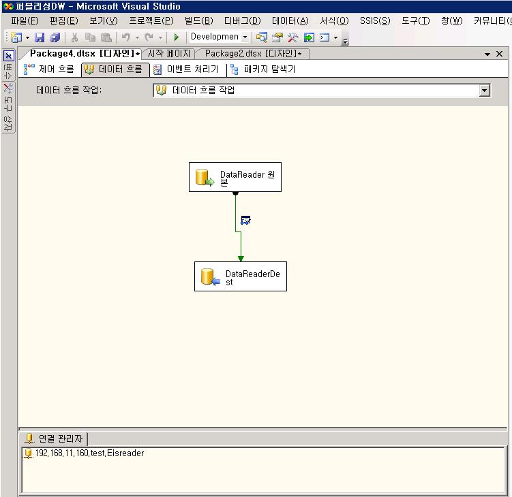The image size is (512, 497).
Task: Start debugging with the green play button
Action: pos(177,37)
